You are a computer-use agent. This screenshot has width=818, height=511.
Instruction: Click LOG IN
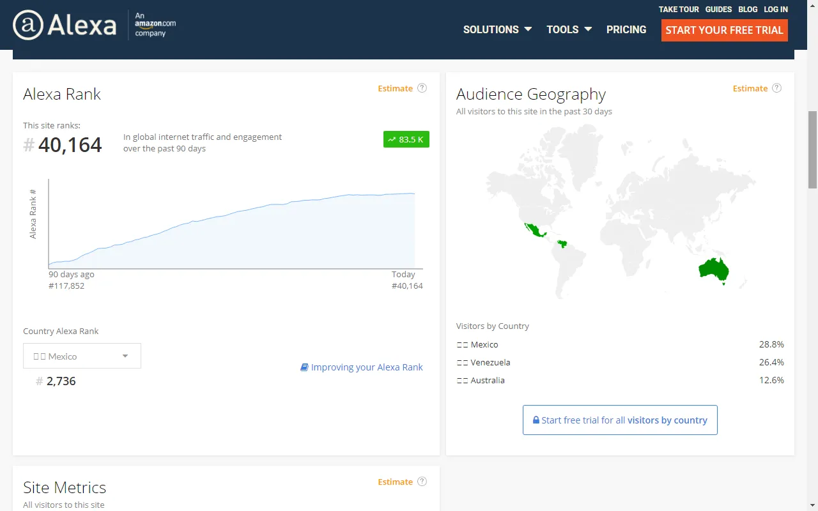pyautogui.click(x=776, y=10)
